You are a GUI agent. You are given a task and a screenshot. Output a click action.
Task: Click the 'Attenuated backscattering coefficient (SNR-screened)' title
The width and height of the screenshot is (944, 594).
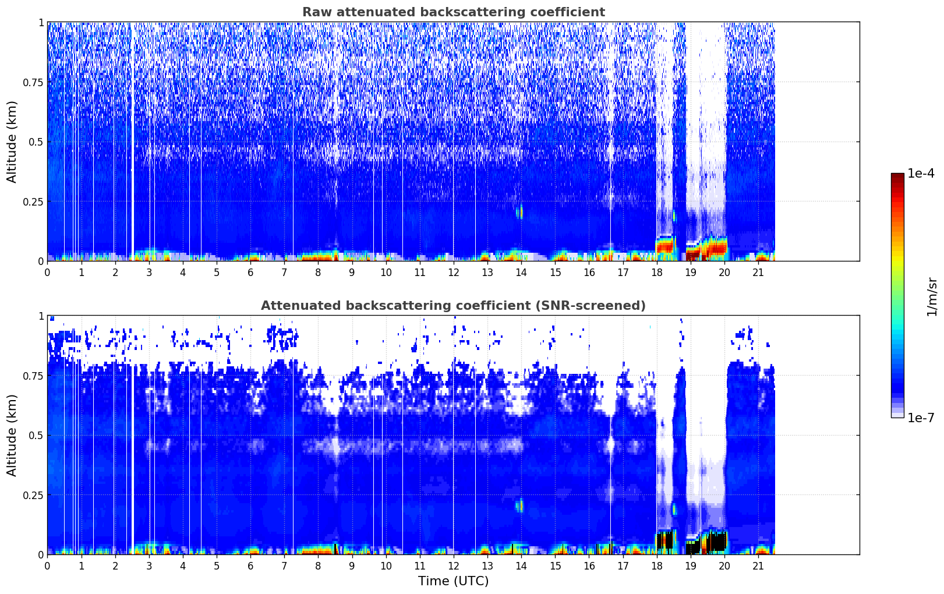coord(453,306)
